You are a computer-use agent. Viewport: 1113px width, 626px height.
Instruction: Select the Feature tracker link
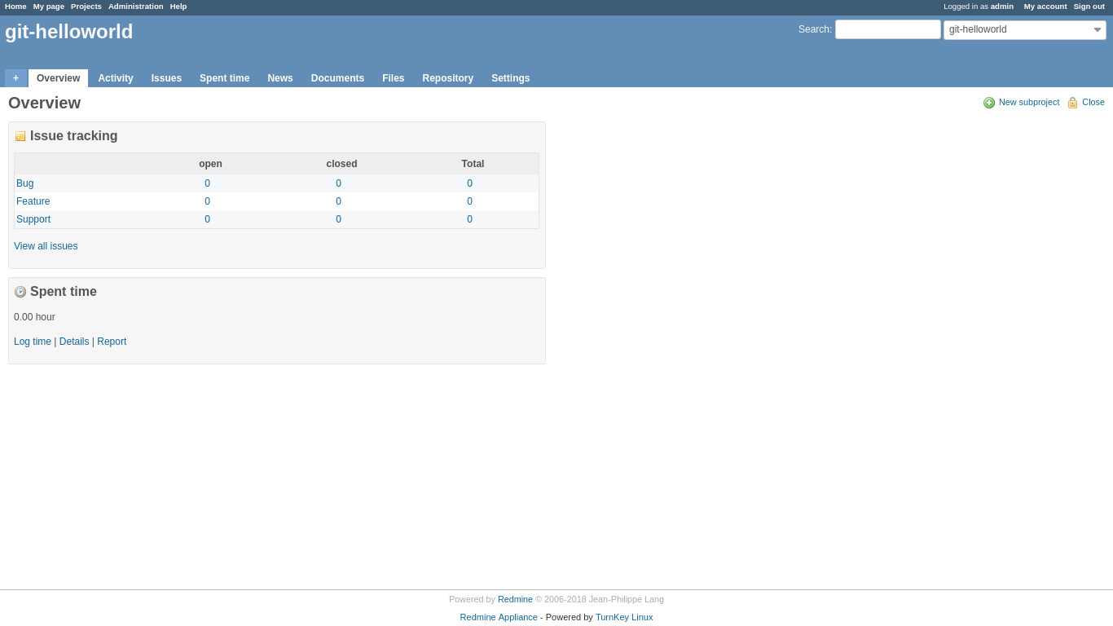[x=33, y=201]
